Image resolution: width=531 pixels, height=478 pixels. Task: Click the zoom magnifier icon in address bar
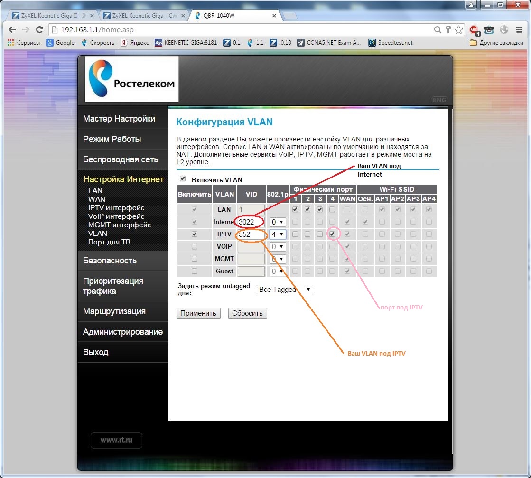[438, 30]
